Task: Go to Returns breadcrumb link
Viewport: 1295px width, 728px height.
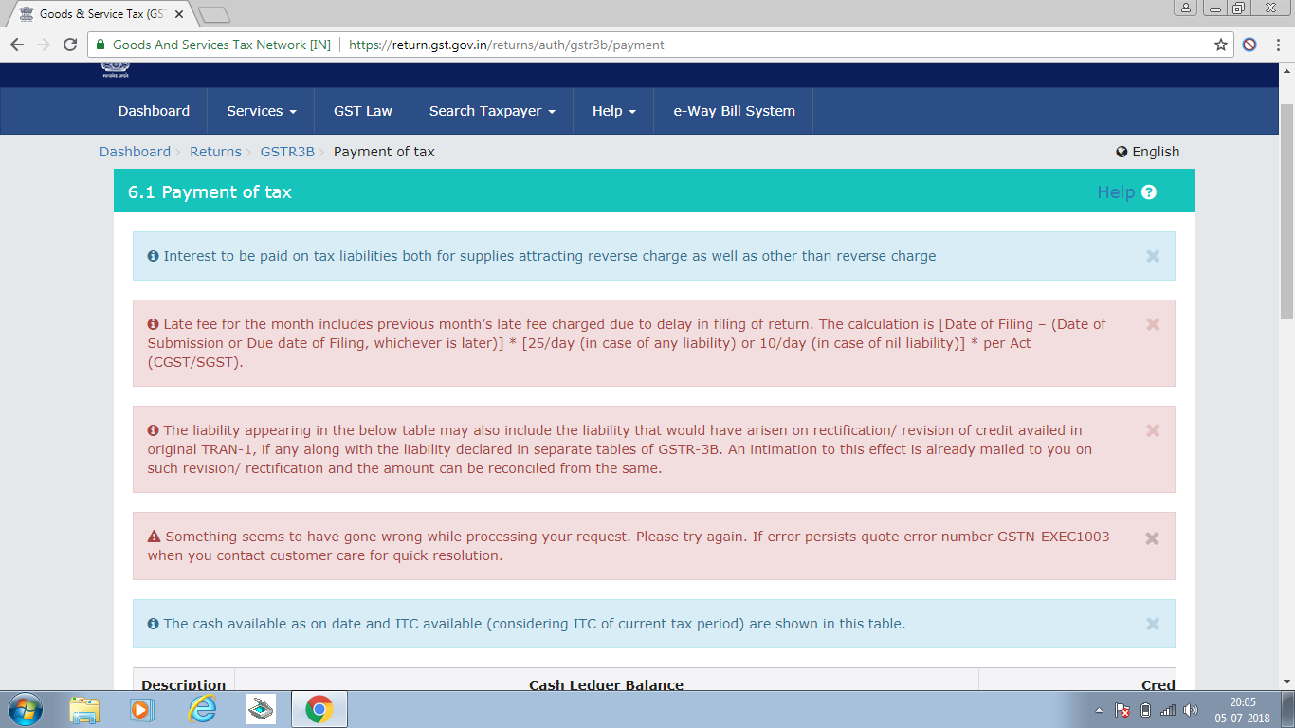Action: click(215, 152)
